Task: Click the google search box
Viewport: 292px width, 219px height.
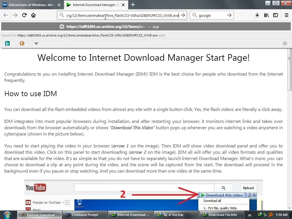Action: [212, 15]
